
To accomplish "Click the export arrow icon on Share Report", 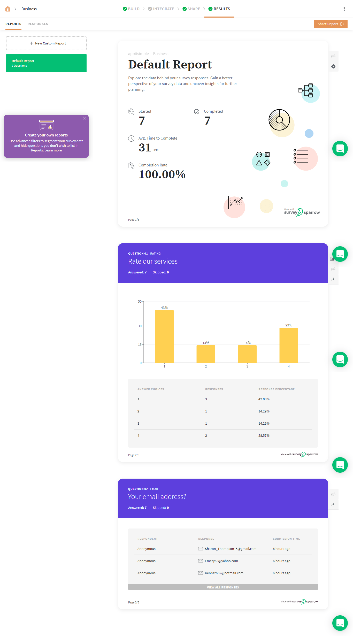I will point(342,24).
